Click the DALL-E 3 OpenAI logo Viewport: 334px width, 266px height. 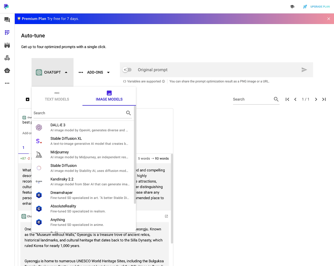click(39, 128)
